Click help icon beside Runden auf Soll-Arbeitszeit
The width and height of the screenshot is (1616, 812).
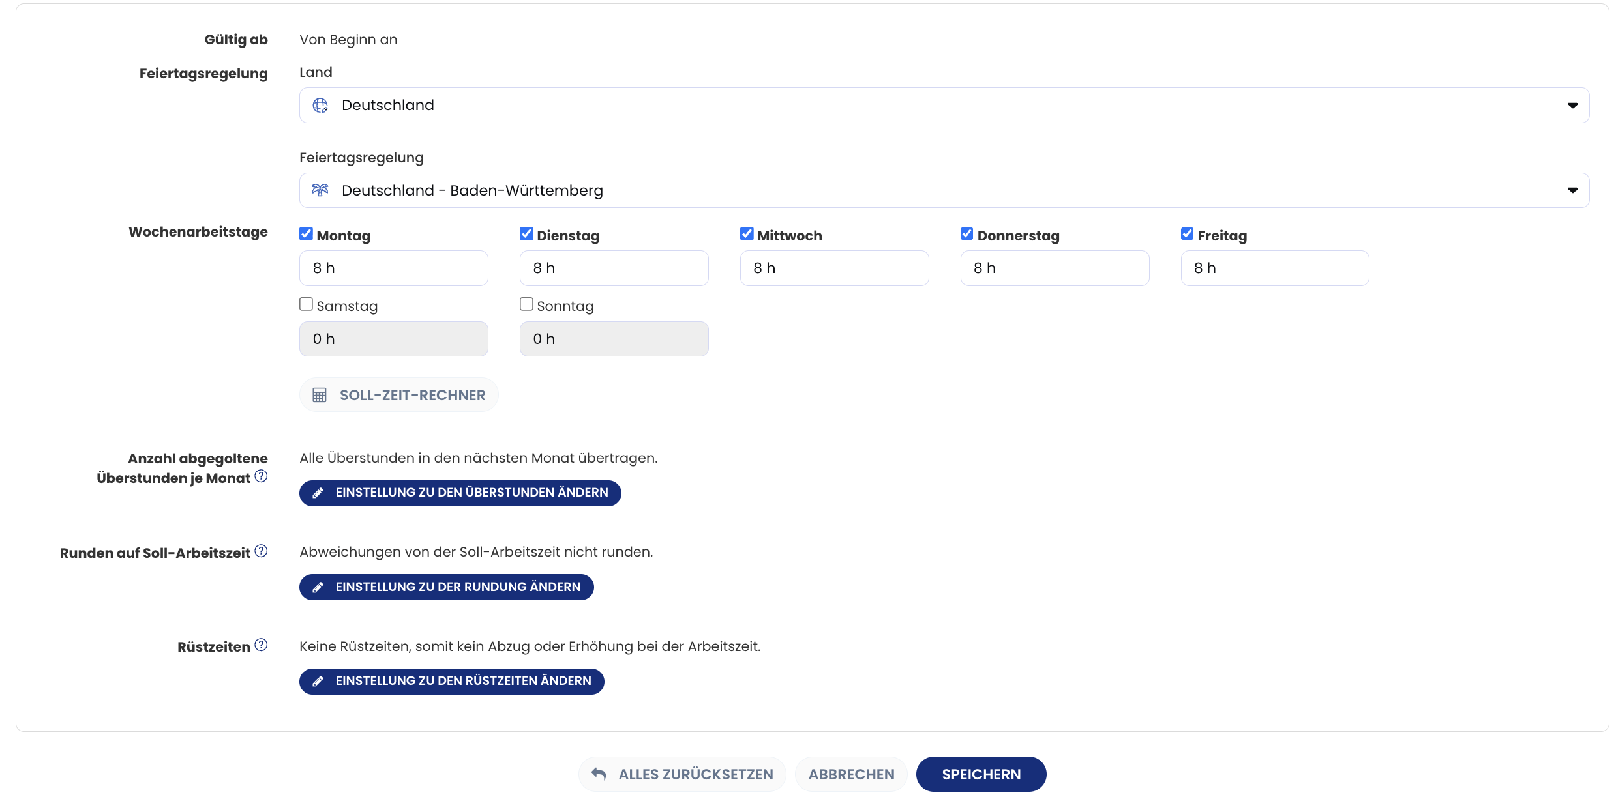point(261,551)
